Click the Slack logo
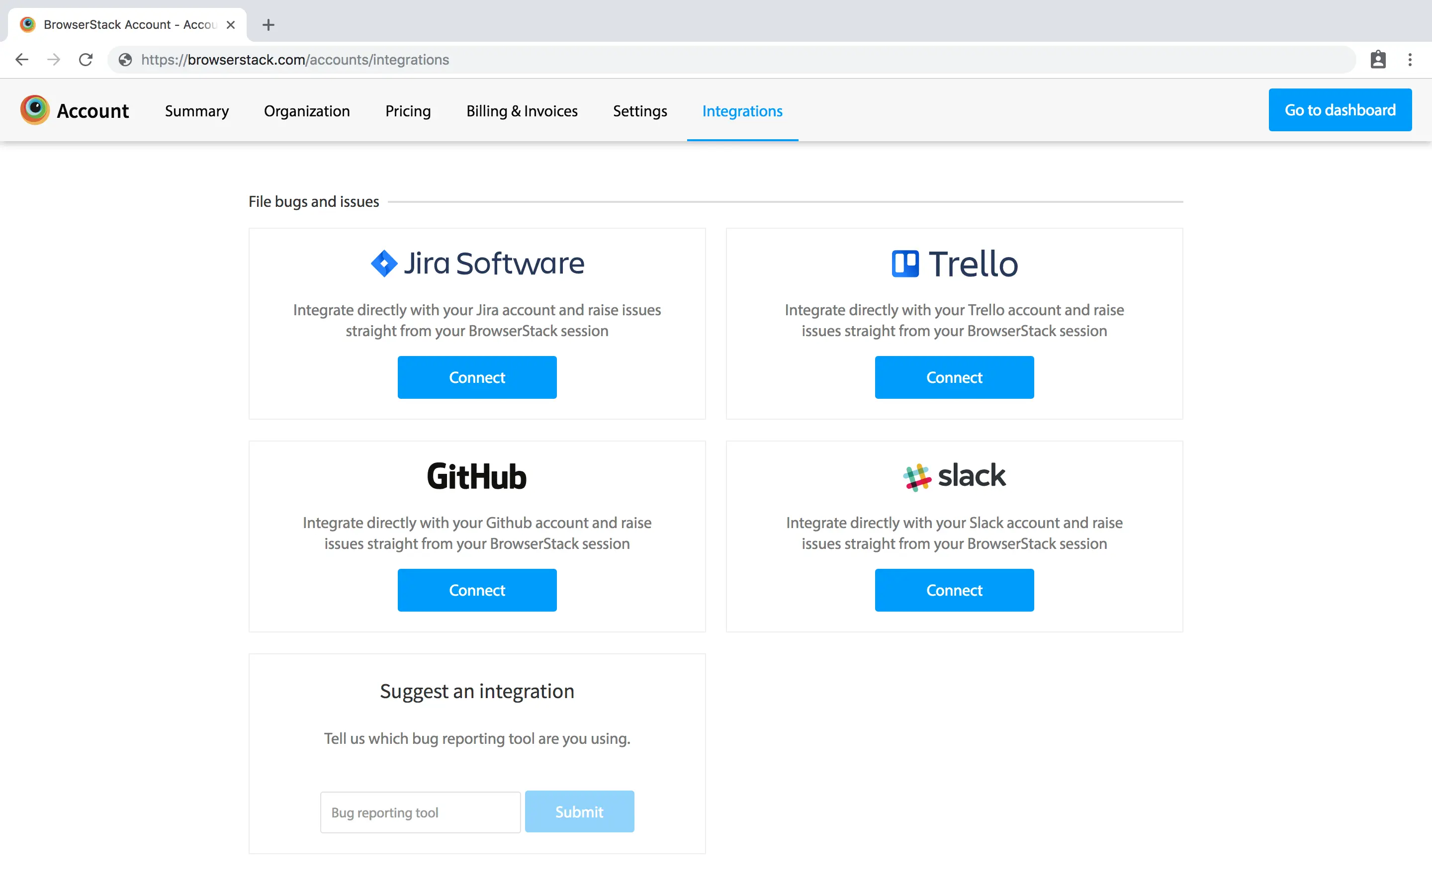The image size is (1432, 895). 954,476
